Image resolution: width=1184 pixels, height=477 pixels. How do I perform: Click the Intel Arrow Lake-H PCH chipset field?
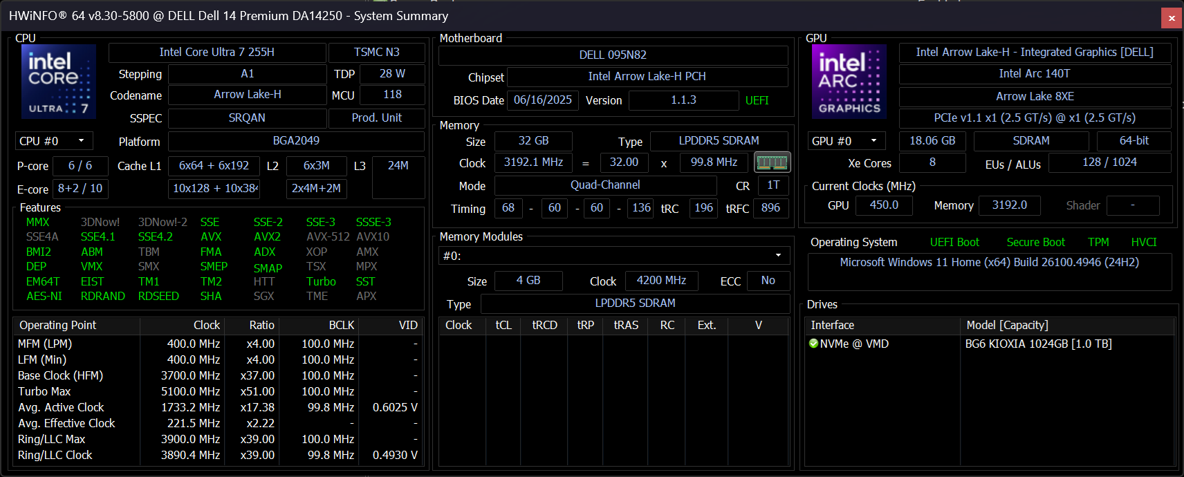click(647, 77)
